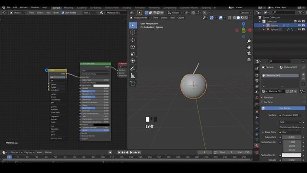Switch to the Geometry Nodes workspace tab
This screenshot has height=173, width=307.
pos(189,8)
